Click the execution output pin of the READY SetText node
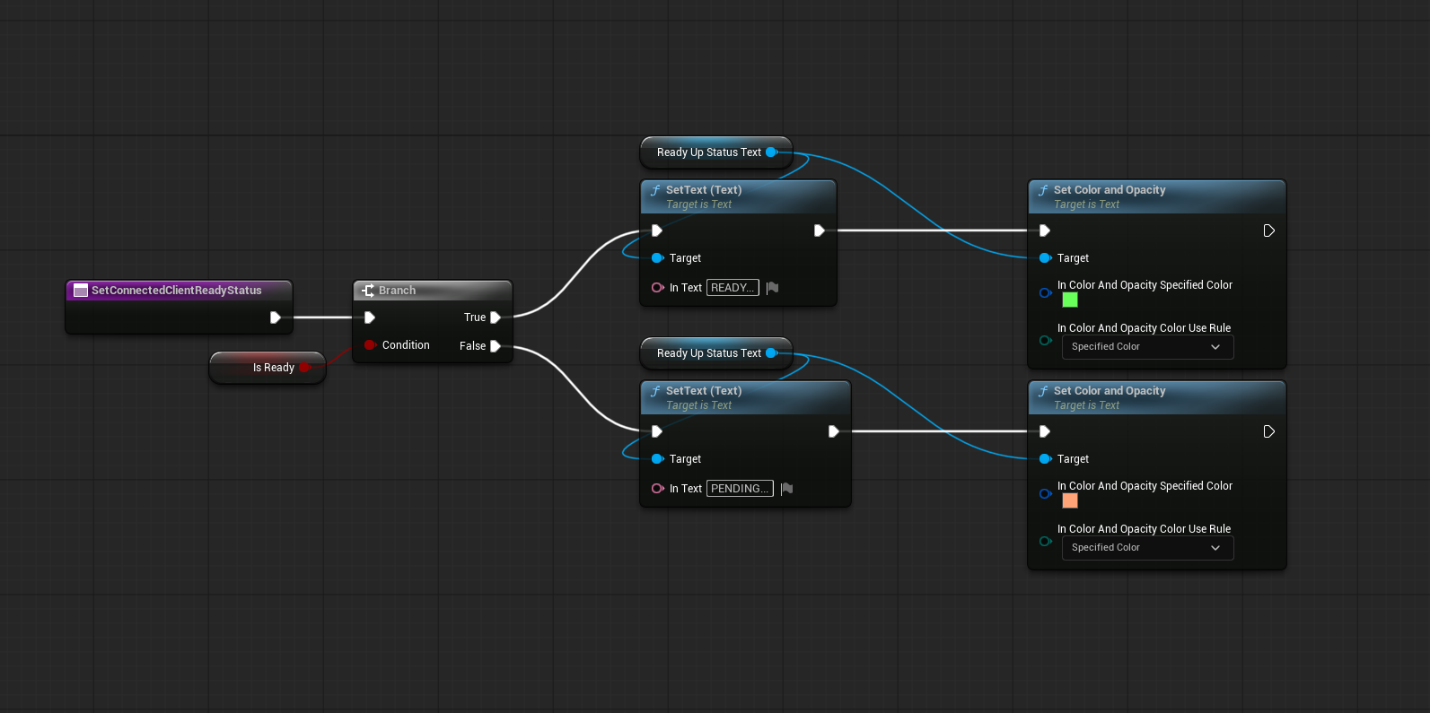The image size is (1430, 713). tap(819, 230)
